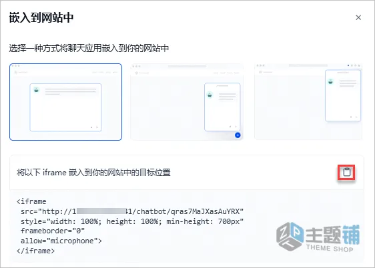Click the src URL line in code
This screenshot has height=268, width=375.
pyautogui.click(x=132, y=211)
